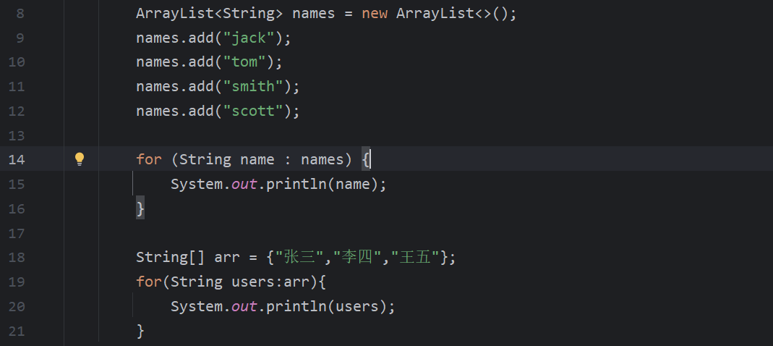Click the highlighted opening brace on line 14
The height and width of the screenshot is (346, 773).
click(365, 159)
